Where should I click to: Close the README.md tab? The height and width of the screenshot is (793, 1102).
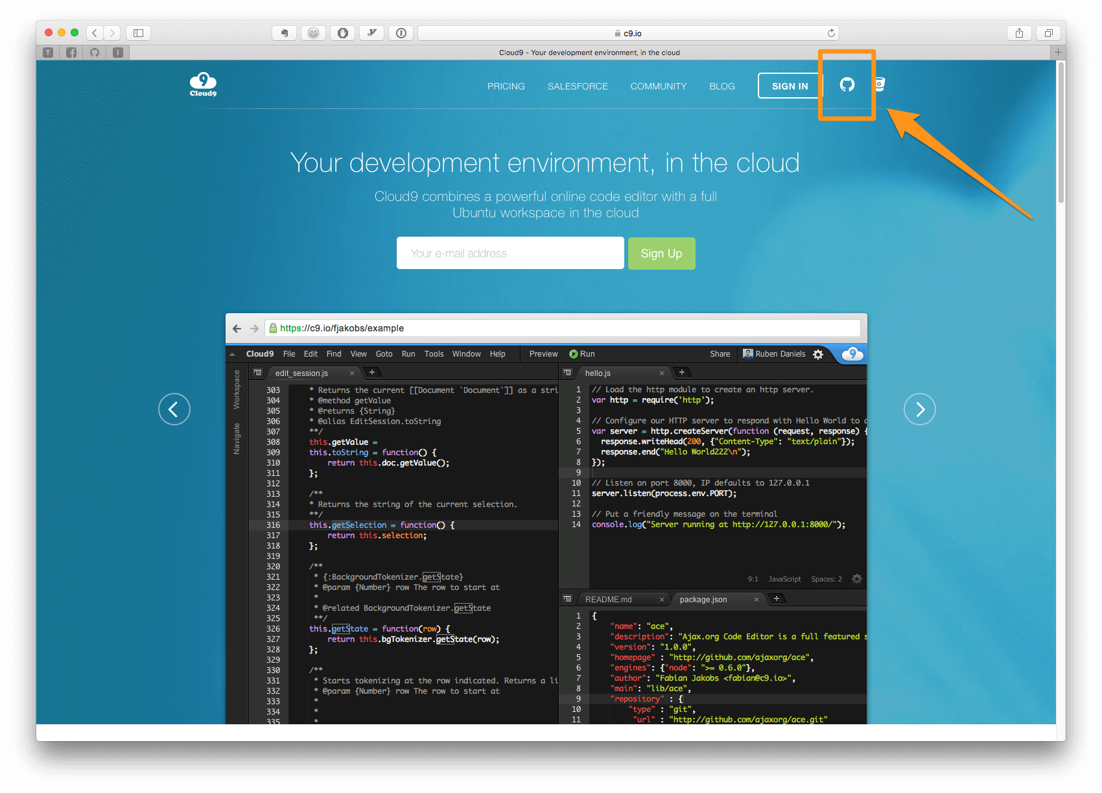pos(662,600)
